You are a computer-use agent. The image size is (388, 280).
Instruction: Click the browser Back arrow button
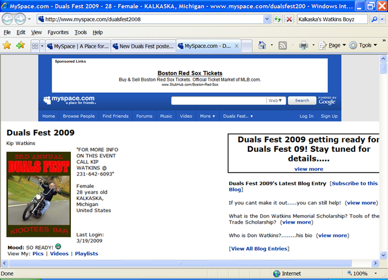click(x=9, y=19)
